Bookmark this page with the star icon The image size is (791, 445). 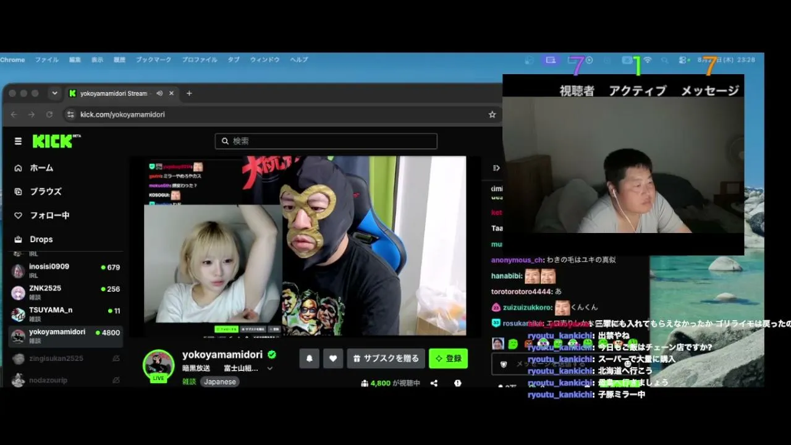click(x=492, y=114)
